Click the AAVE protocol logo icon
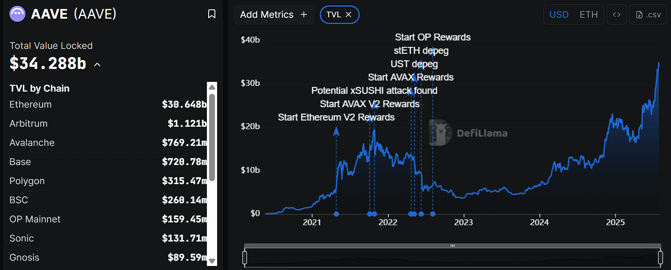The image size is (671, 270). [18, 14]
